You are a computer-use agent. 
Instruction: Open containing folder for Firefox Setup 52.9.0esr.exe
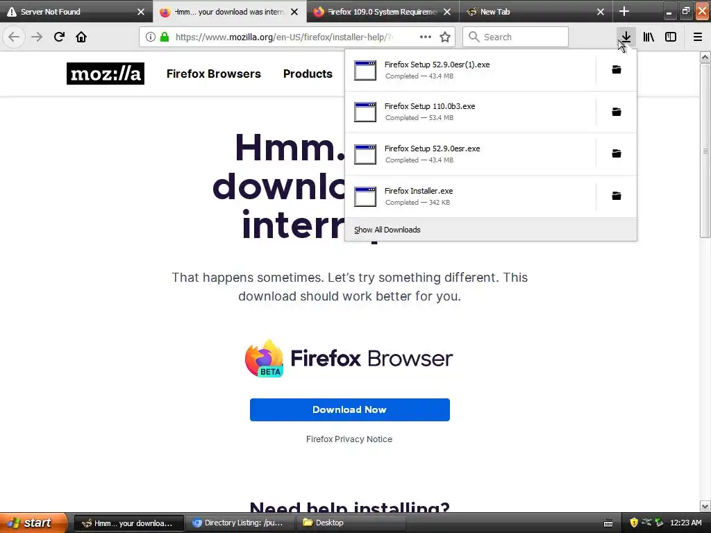click(x=617, y=153)
